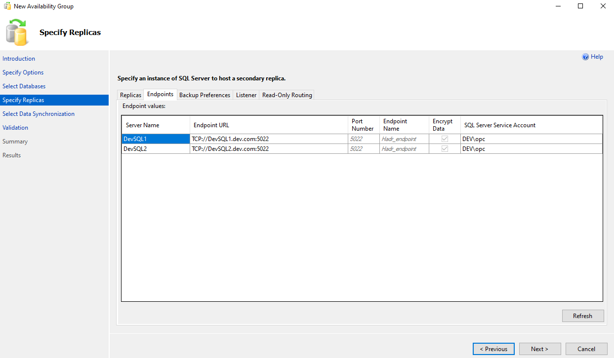Viewport: 614px width, 358px height.
Task: Open the Select Data Synchronization page
Action: (x=39, y=114)
